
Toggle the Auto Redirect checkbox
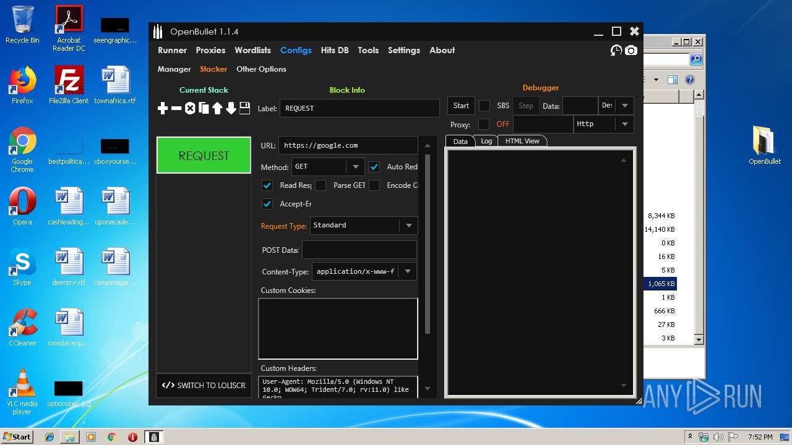[x=374, y=167]
